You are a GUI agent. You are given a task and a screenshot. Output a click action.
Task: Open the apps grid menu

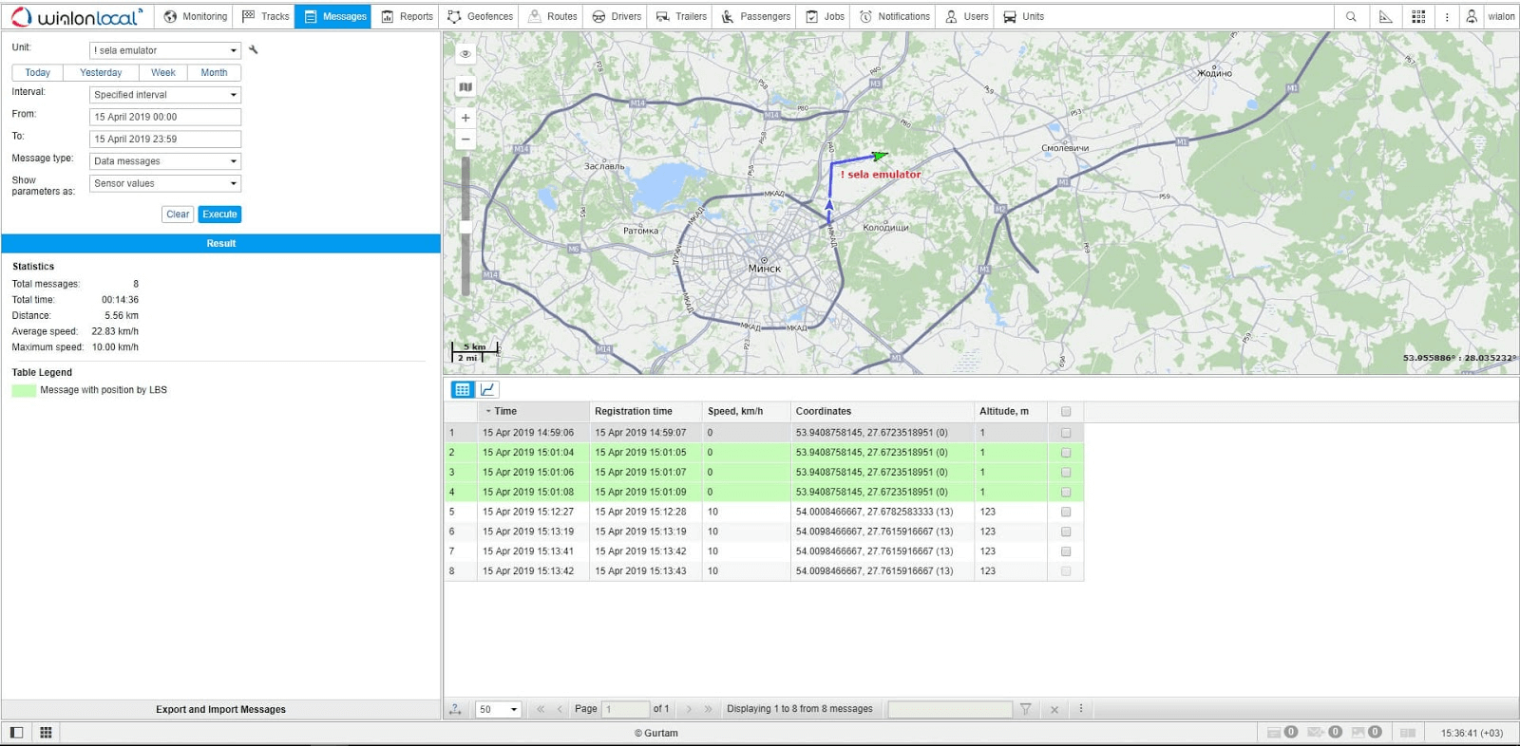1418,16
